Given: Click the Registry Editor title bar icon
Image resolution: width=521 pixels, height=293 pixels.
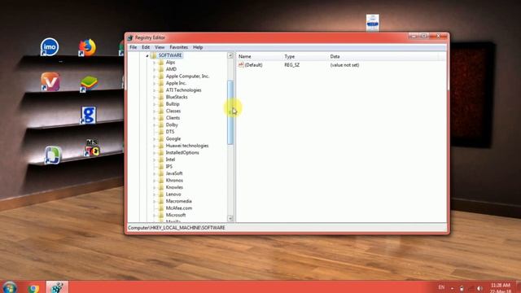Looking at the screenshot, I should 130,38.
